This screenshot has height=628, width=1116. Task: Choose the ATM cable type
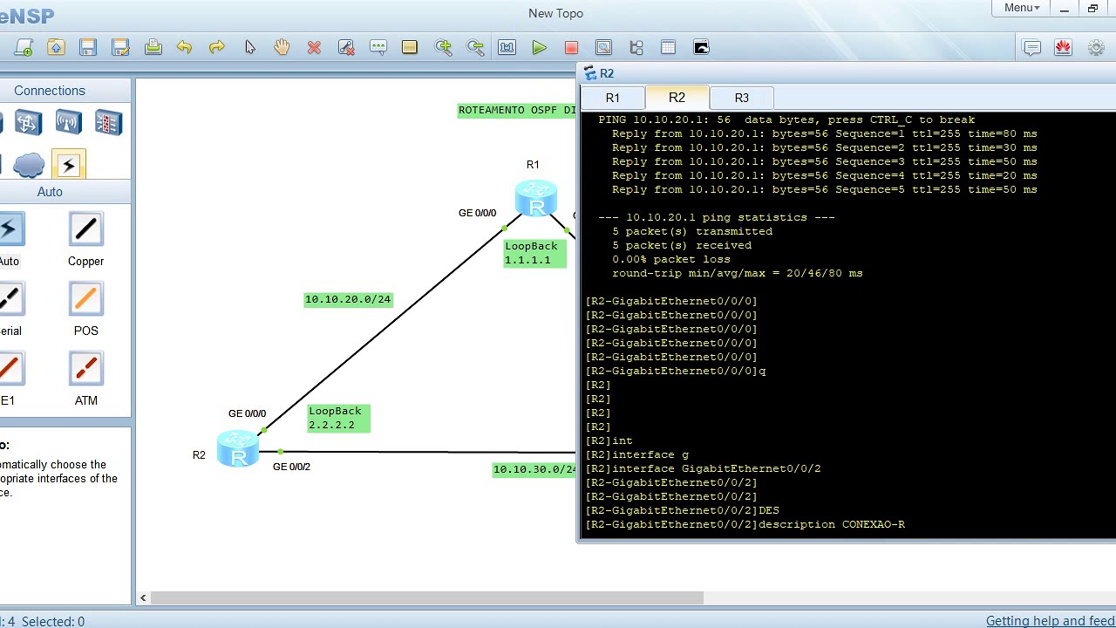coord(85,370)
